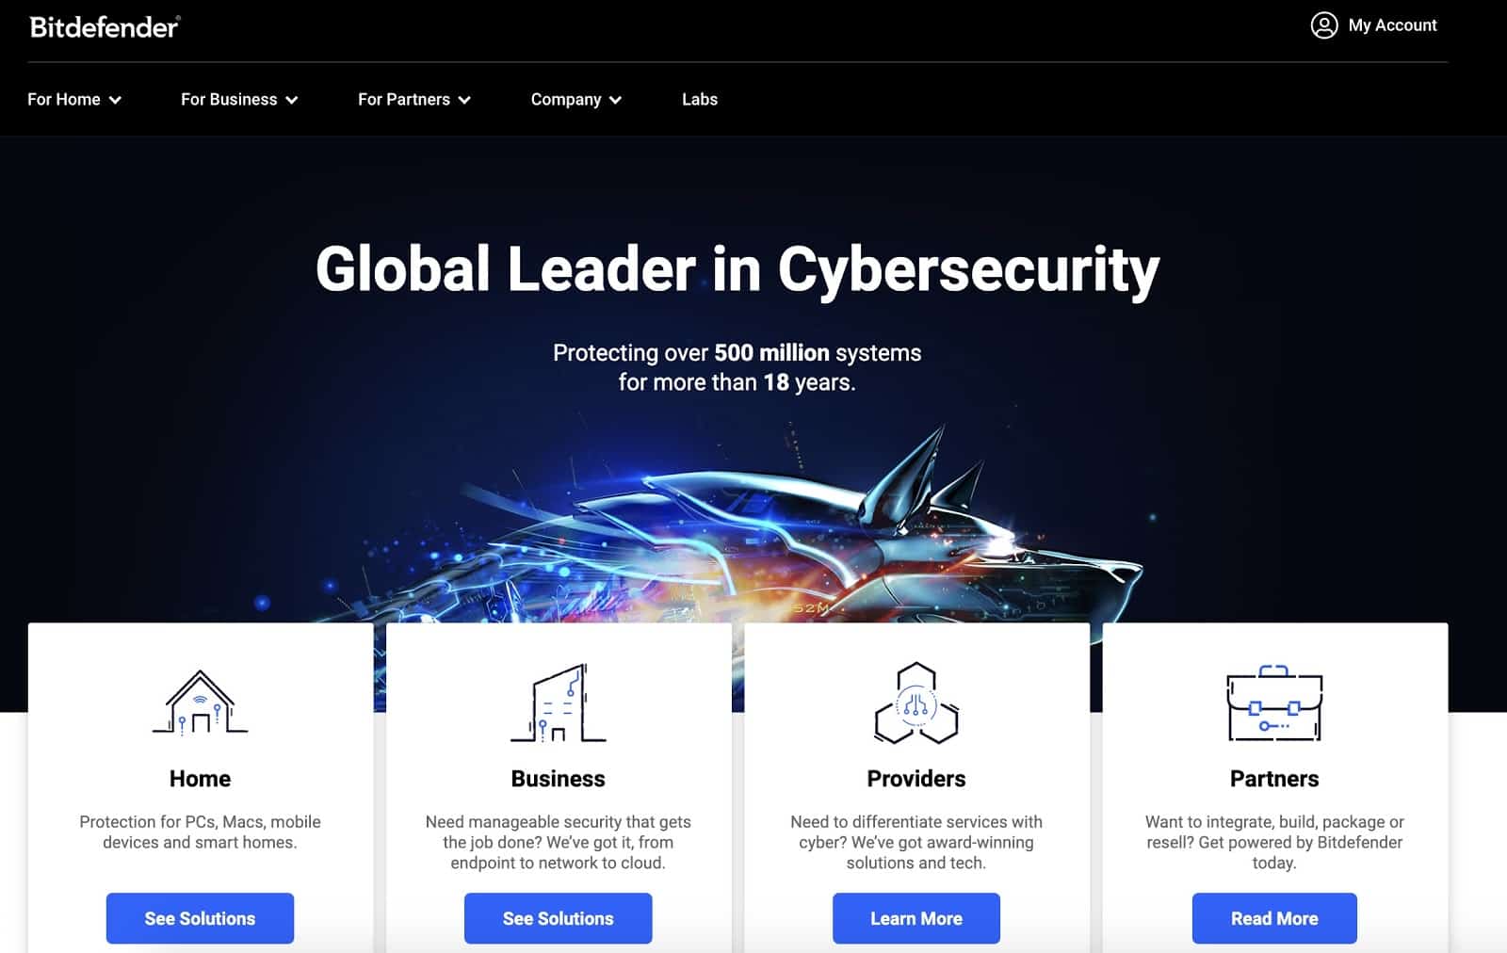Click the Providers hexagon icon
Viewport: 1507px width, 953px height.
click(x=916, y=703)
